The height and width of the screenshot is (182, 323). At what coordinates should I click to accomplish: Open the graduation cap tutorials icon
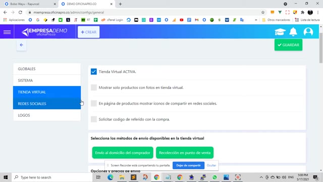tap(280, 32)
